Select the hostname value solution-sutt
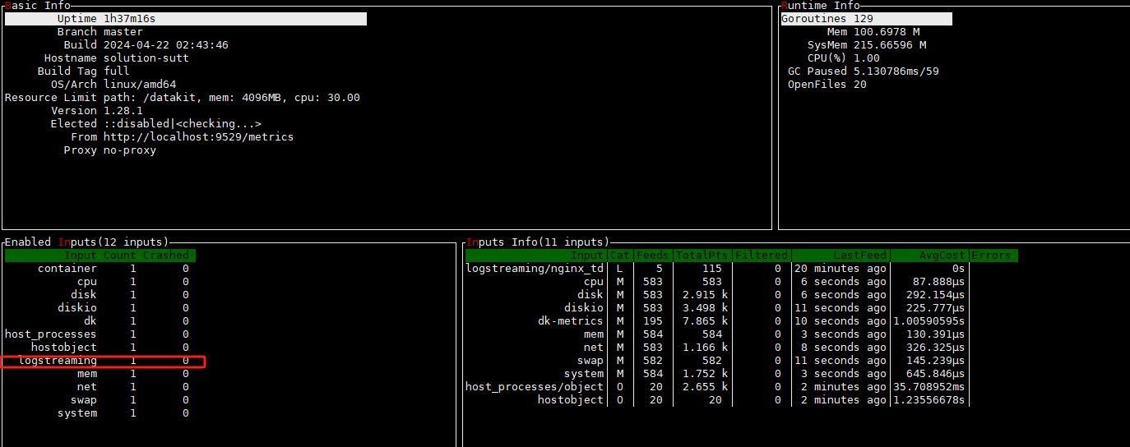The width and height of the screenshot is (1130, 447). [146, 58]
